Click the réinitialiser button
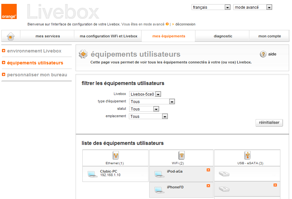The height and width of the screenshot is (199, 292). pos(269,122)
